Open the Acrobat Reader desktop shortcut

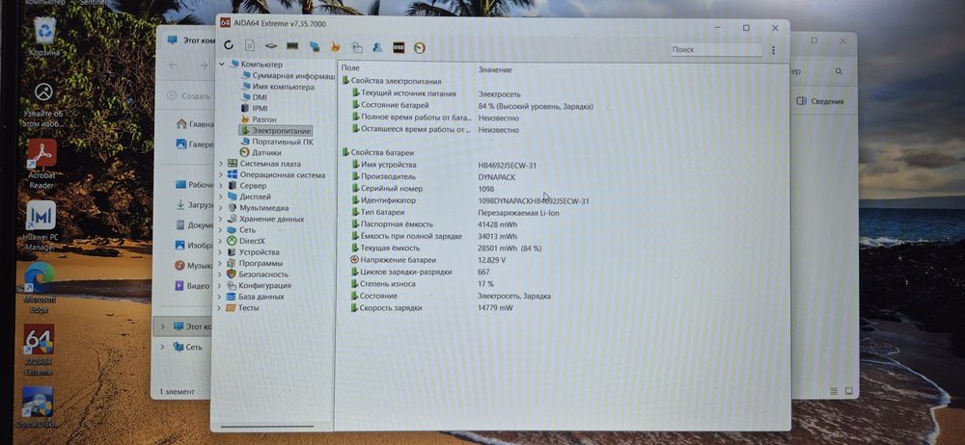41,163
